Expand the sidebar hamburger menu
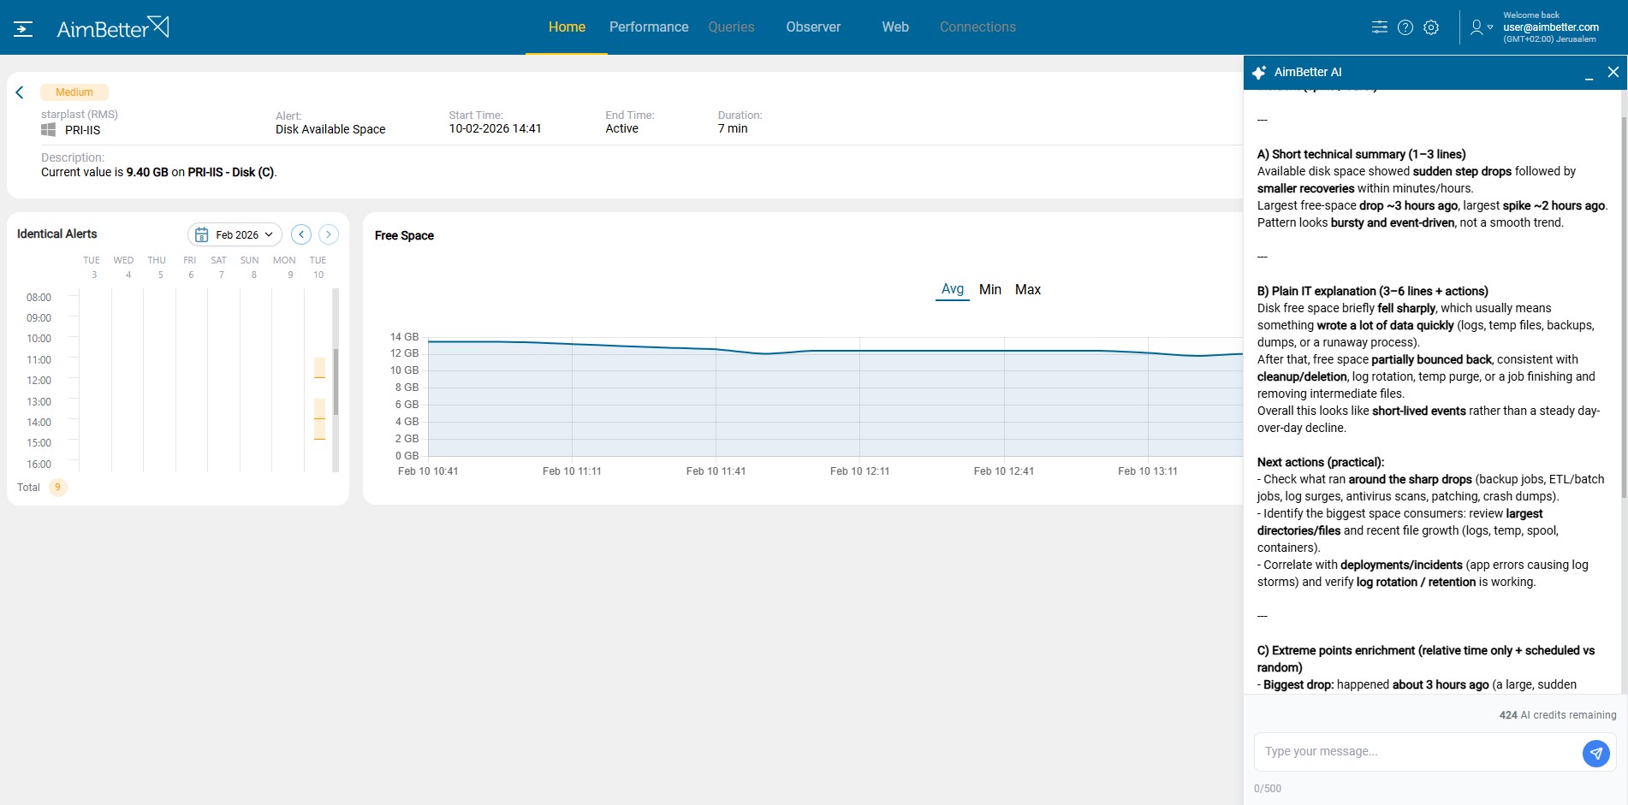Viewport: 1628px width, 805px height. 23,28
